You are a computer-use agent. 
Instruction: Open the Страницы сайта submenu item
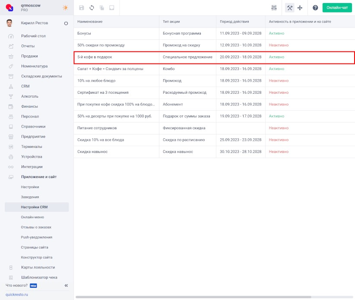(35, 247)
